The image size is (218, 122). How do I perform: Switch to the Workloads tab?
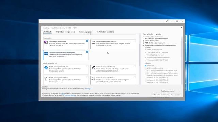[47, 32]
